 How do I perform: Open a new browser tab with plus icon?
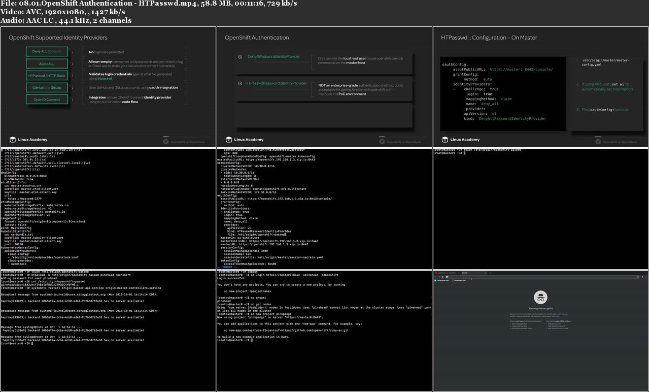tap(490, 273)
